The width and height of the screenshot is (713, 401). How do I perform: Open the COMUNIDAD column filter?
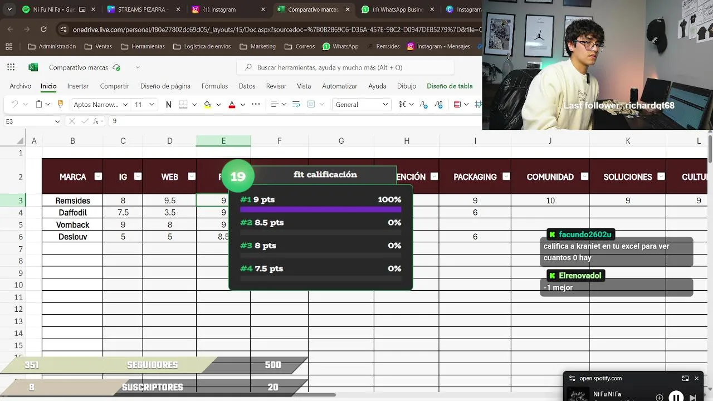click(584, 177)
